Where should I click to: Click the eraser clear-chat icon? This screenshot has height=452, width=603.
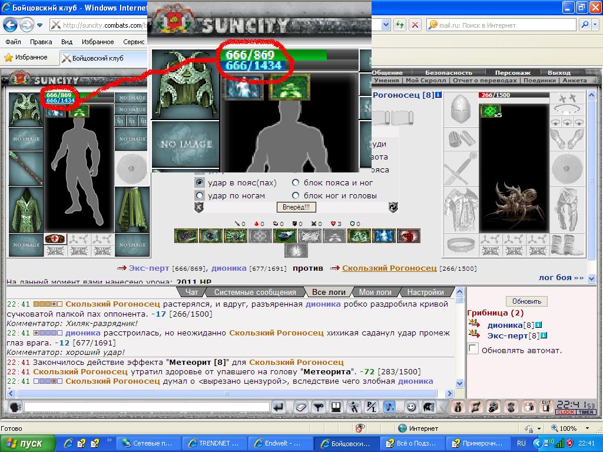pos(300,407)
